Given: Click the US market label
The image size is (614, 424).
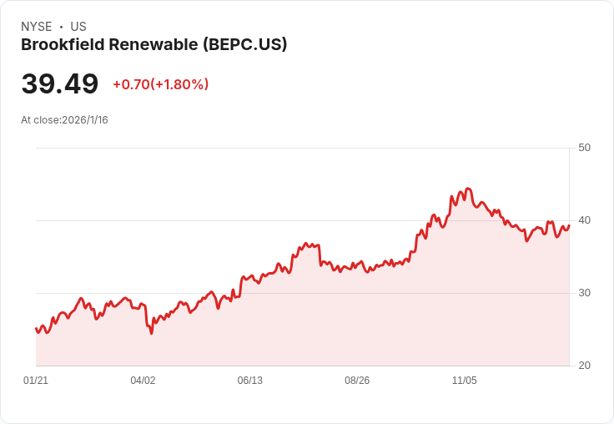Looking at the screenshot, I should click(78, 27).
